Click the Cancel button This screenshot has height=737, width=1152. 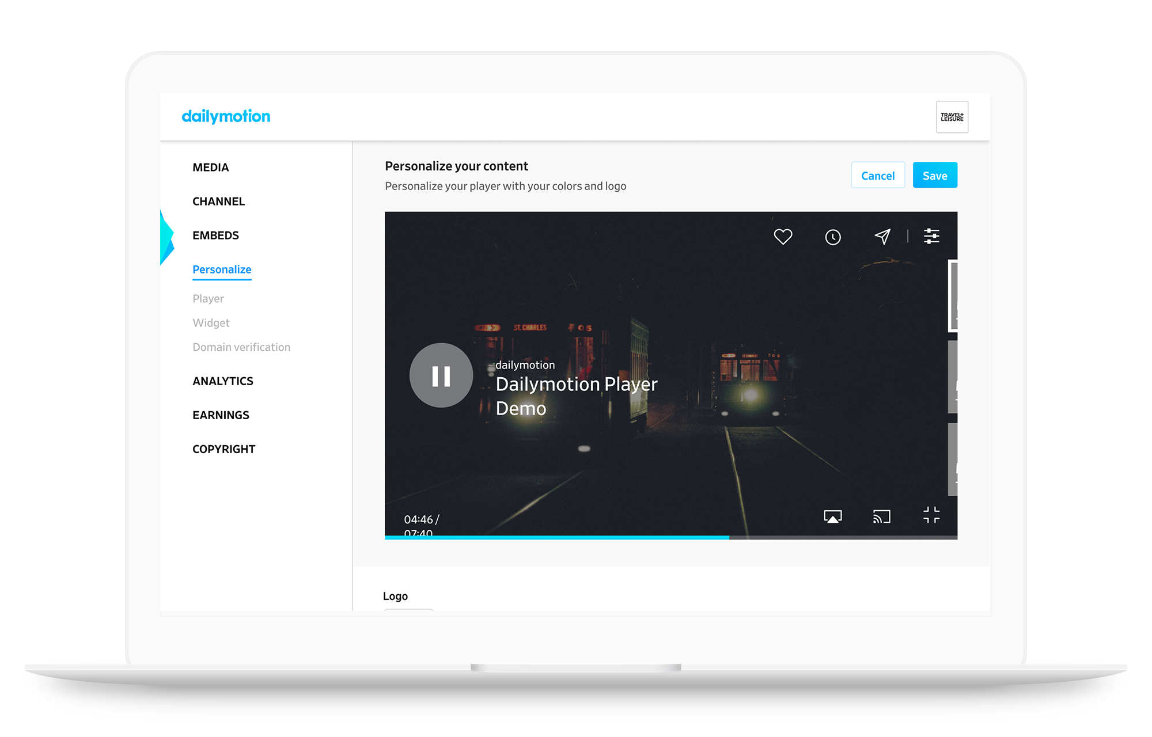tap(878, 176)
